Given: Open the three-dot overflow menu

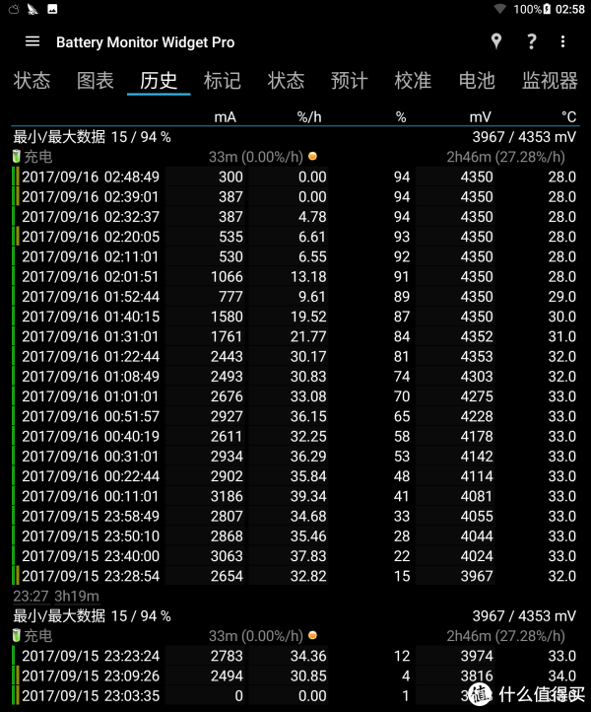Looking at the screenshot, I should click(562, 41).
